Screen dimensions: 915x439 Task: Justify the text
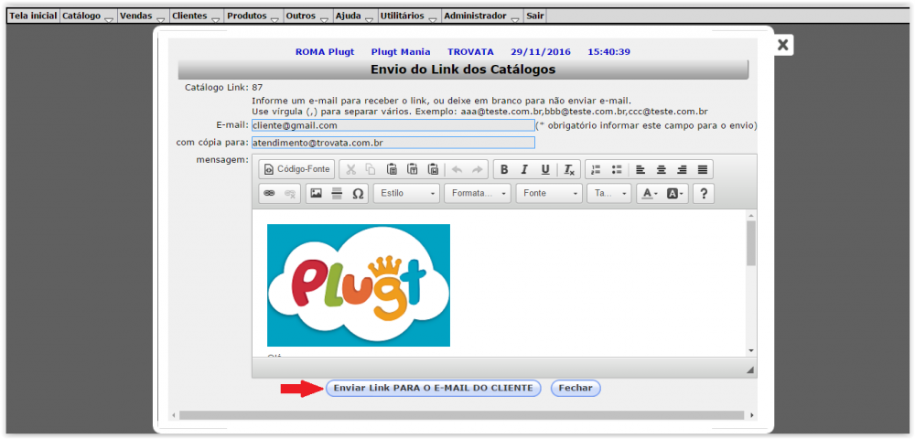[703, 169]
